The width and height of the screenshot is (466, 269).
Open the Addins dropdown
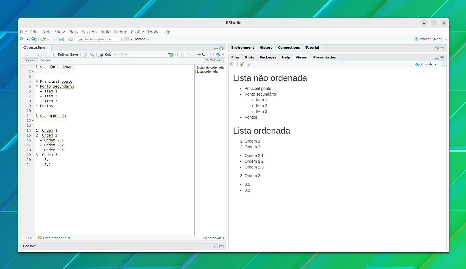pyautogui.click(x=142, y=39)
